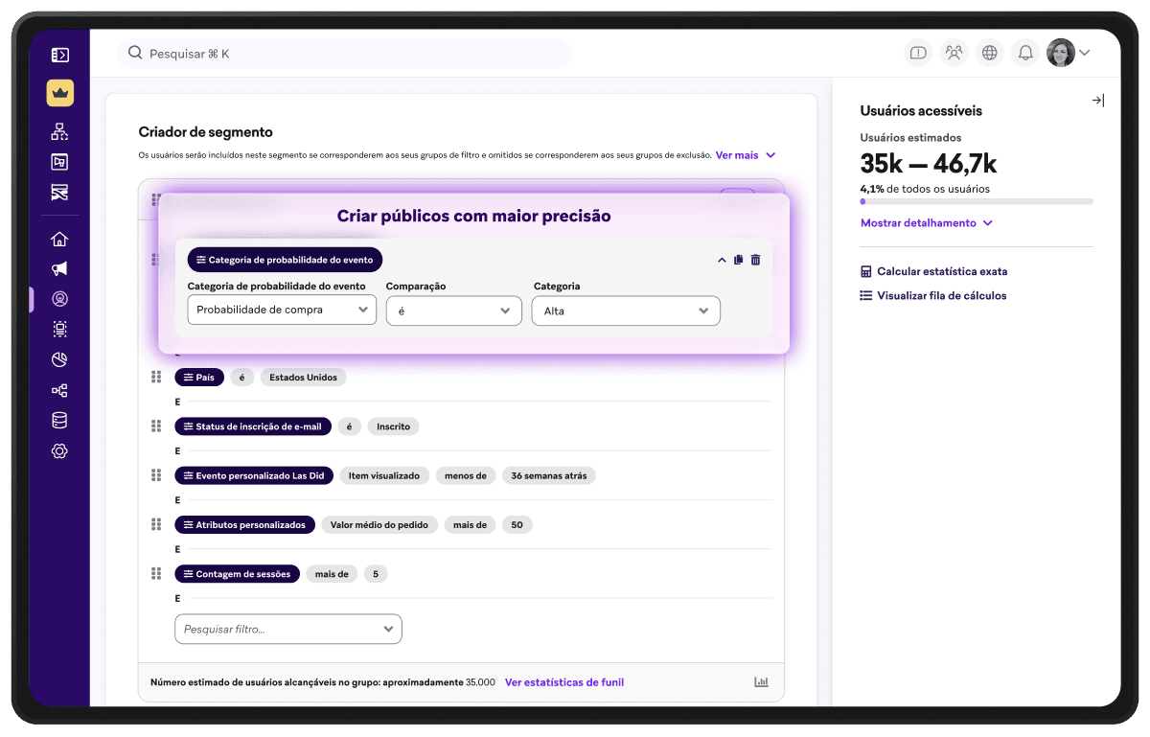
Task: Open the Categoria dropdown set to 'Alta'
Action: click(625, 311)
